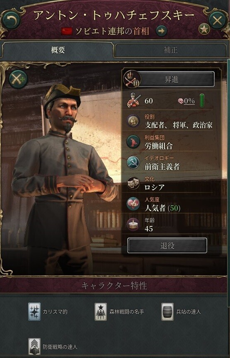Screen dimensions: 230x358
Task: Click the 森林戦闘の名手 trait icon
Action: 101,312
